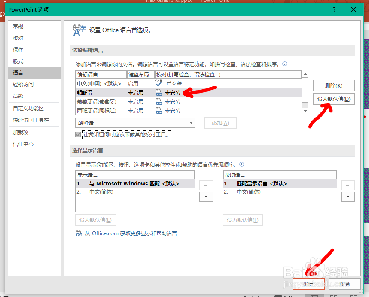Click the Office language preferences header icon
Screen dimensions: 369x297
tap(79, 30)
